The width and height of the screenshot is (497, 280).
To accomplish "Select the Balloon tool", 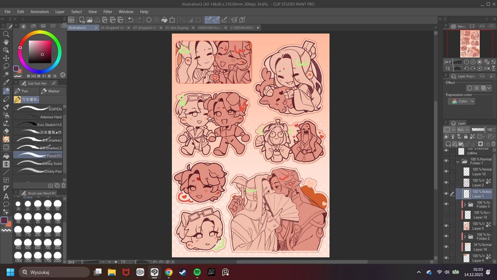I will [x=6, y=204].
